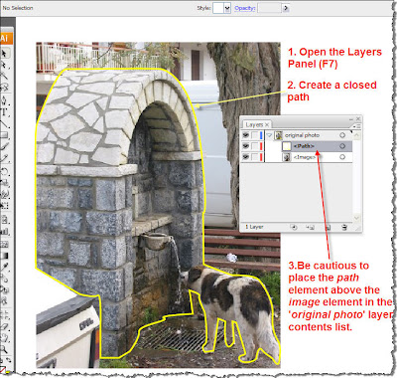
Task: Click the 'No Selection' label
Action: coord(18,8)
